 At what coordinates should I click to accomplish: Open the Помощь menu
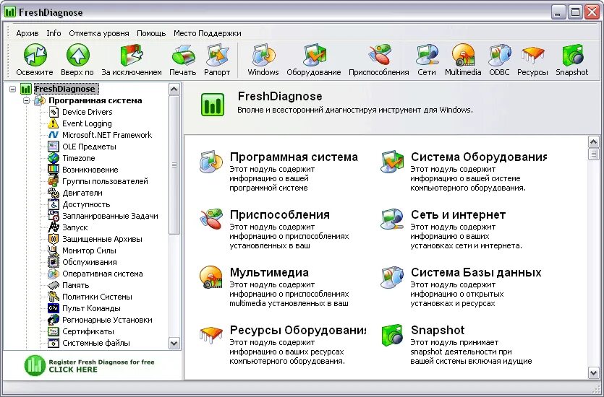pyautogui.click(x=151, y=33)
